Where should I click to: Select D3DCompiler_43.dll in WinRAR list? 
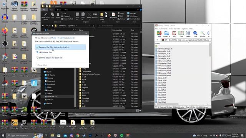tap(164, 76)
